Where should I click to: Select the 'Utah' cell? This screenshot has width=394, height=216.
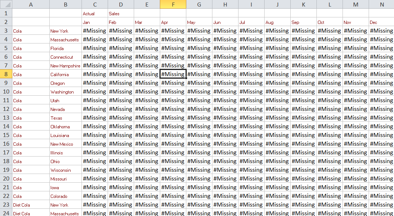coord(66,100)
